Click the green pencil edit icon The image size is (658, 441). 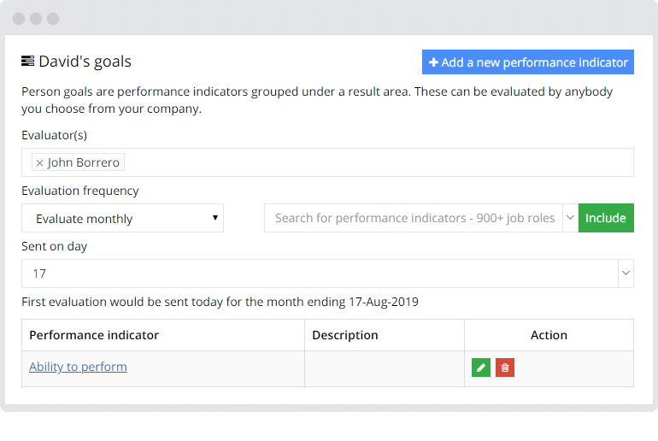(481, 367)
